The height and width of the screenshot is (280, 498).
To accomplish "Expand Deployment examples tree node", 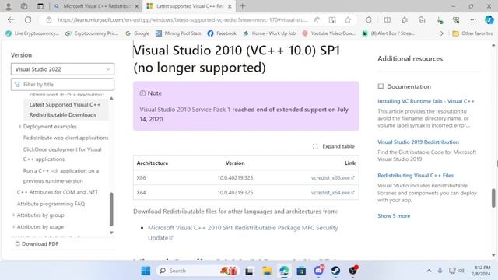I will (19, 126).
